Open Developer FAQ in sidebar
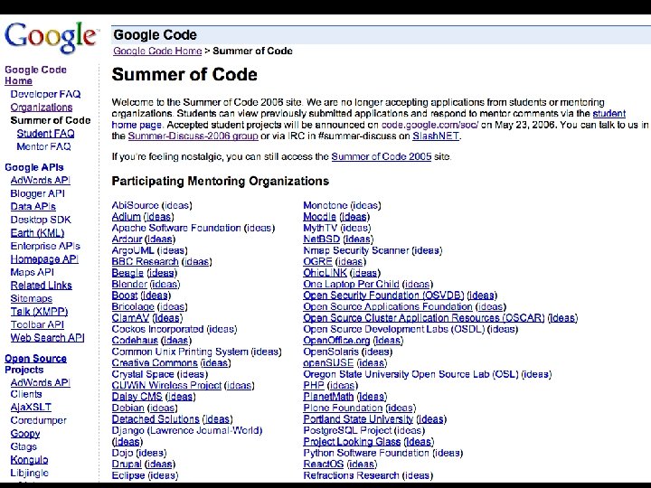This screenshot has width=651, height=488. pyautogui.click(x=45, y=94)
